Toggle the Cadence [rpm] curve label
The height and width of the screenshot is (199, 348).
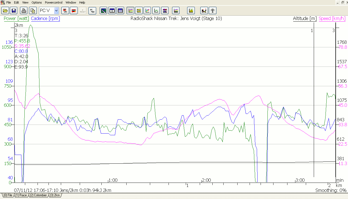point(45,19)
